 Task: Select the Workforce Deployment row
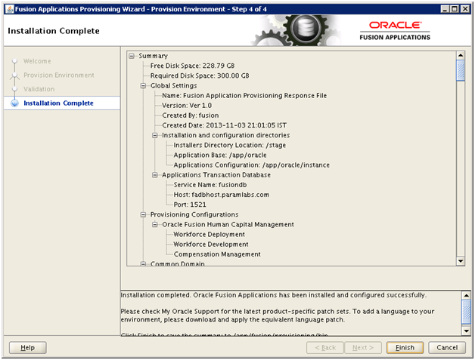[209, 235]
